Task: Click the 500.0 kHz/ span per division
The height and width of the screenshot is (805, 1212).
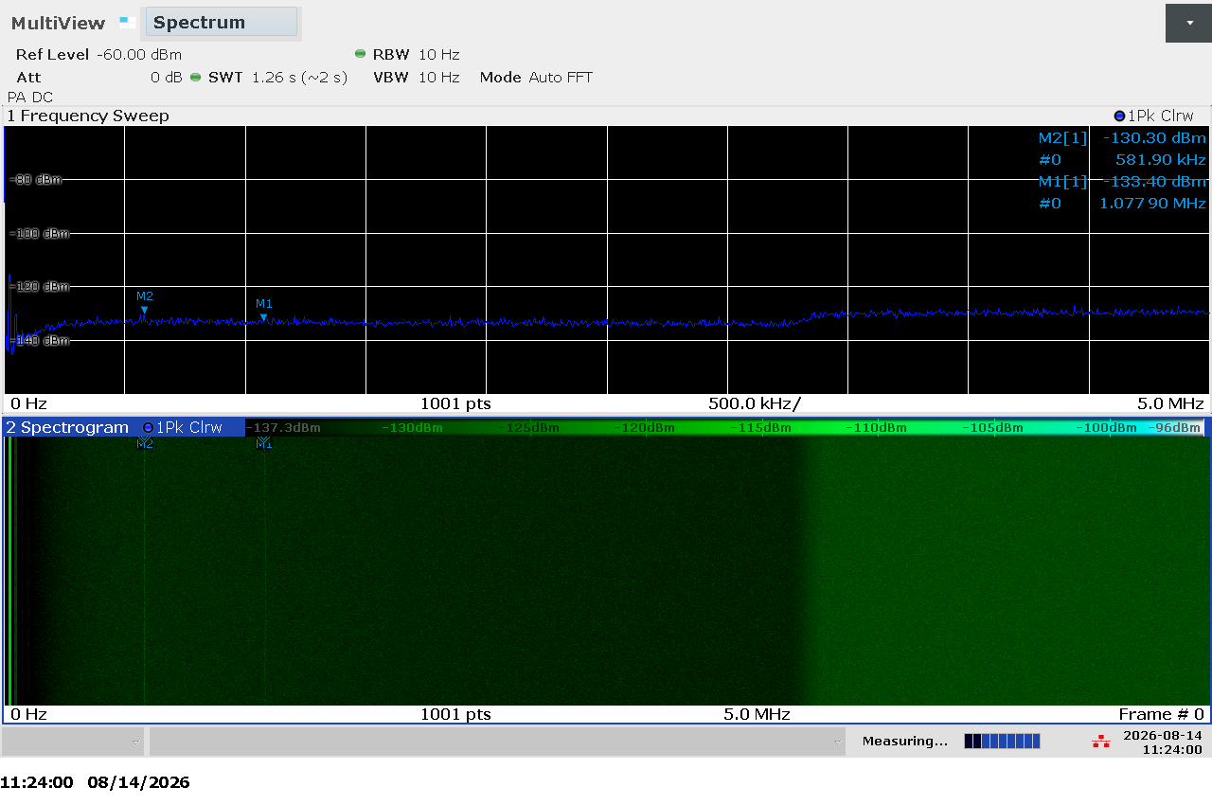Action: click(755, 403)
